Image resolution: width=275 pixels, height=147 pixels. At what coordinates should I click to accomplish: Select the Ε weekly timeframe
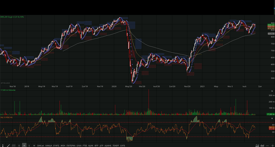pyautogui.click(x=29, y=145)
